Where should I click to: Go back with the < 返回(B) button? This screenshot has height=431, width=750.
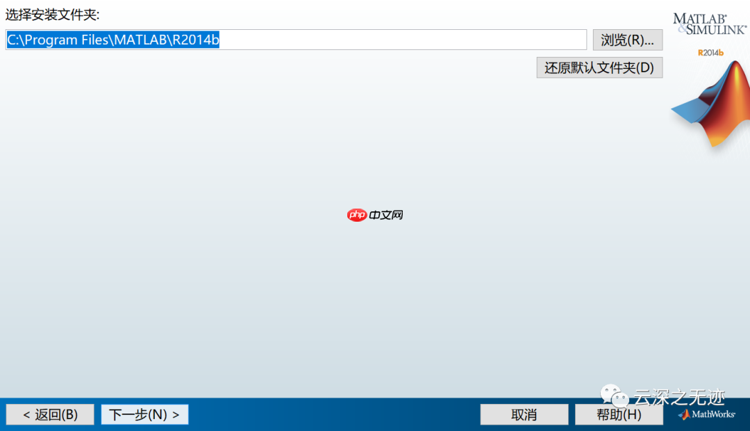click(50, 415)
